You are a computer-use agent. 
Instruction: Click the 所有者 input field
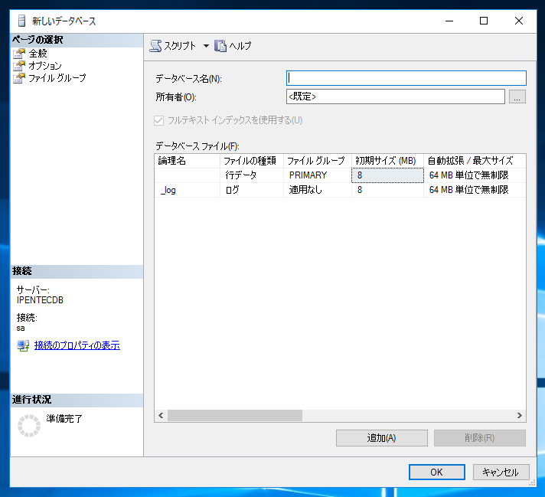pos(396,96)
